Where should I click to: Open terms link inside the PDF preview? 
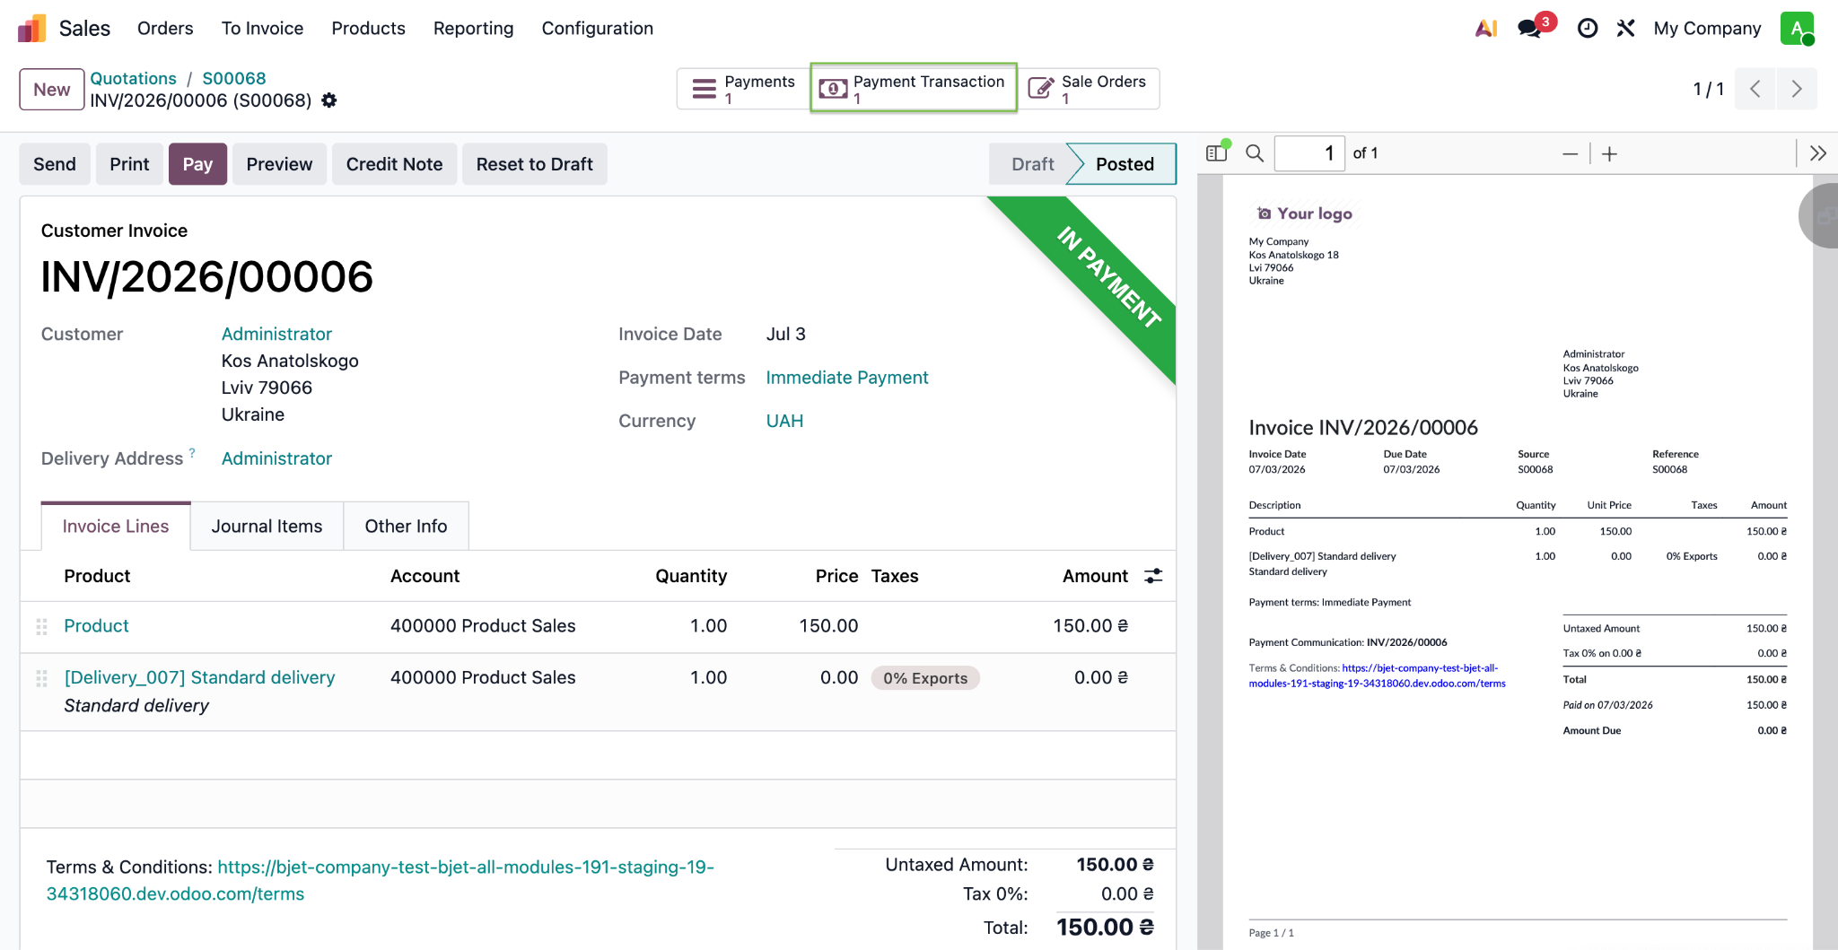pyautogui.click(x=1377, y=675)
